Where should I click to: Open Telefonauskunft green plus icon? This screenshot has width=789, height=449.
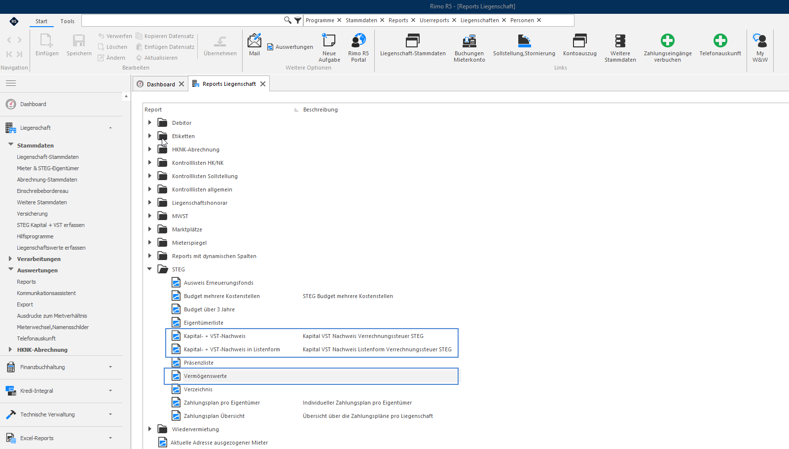pyautogui.click(x=720, y=40)
